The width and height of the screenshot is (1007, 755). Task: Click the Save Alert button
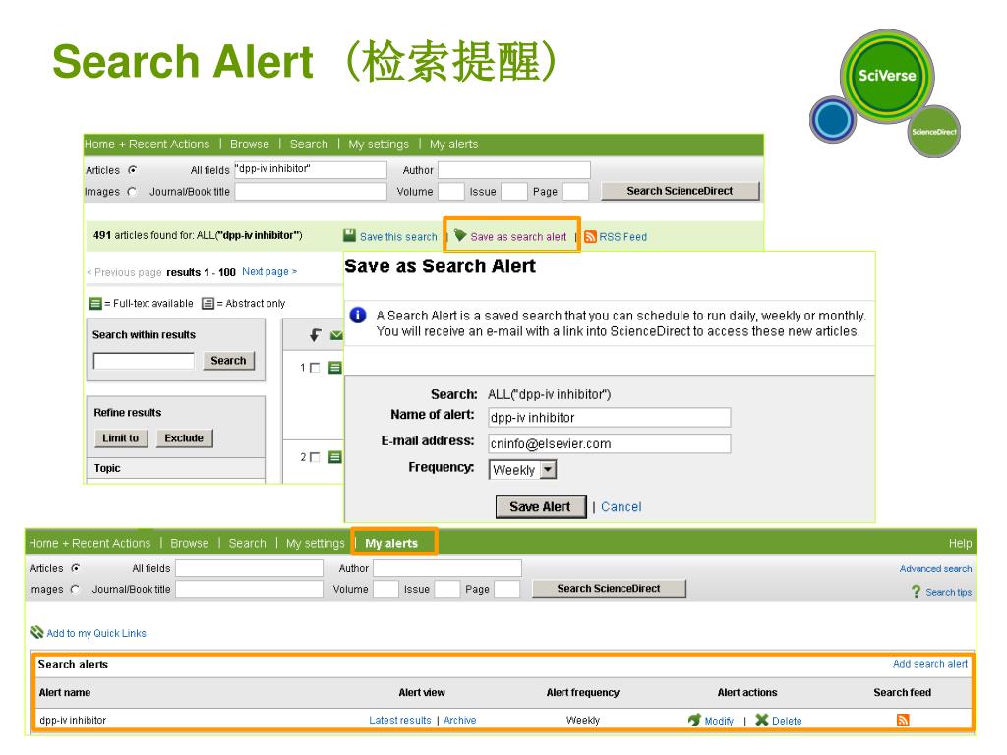(541, 506)
